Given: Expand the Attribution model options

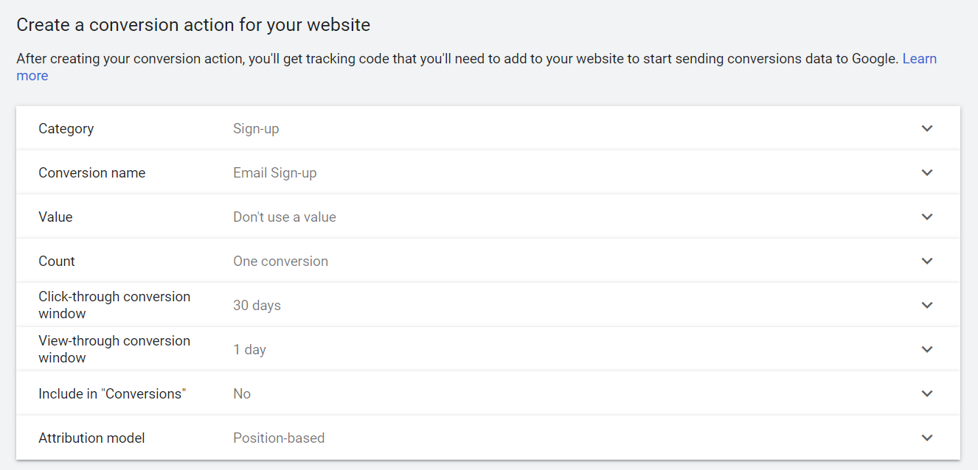Looking at the screenshot, I should tap(927, 437).
